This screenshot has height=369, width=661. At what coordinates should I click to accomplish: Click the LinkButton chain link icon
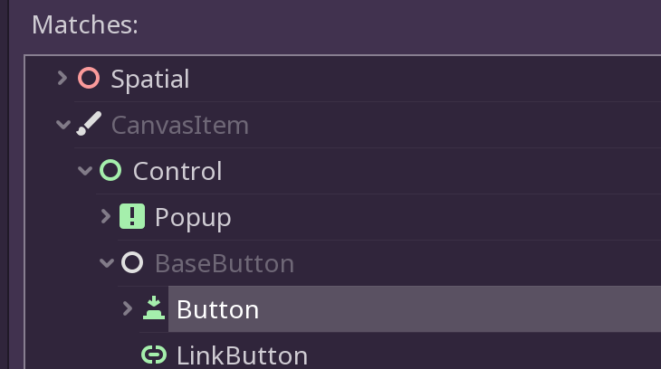pyautogui.click(x=154, y=355)
